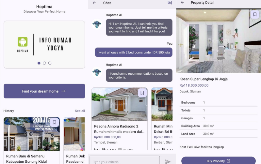Click Property Detail screen title
Viewport: 261px width, 164px height.
203,3
